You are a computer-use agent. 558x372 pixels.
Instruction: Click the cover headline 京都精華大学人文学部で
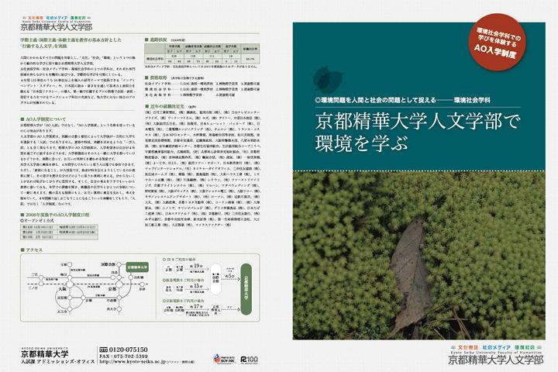[418, 122]
